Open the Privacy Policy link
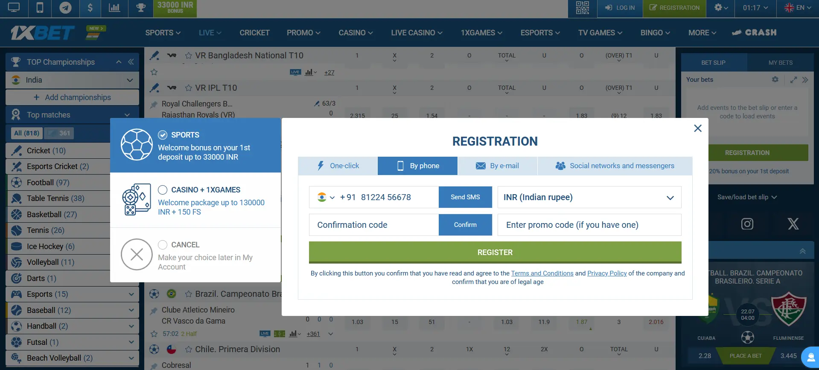Screen dimensions: 819x370 pyautogui.click(x=607, y=273)
